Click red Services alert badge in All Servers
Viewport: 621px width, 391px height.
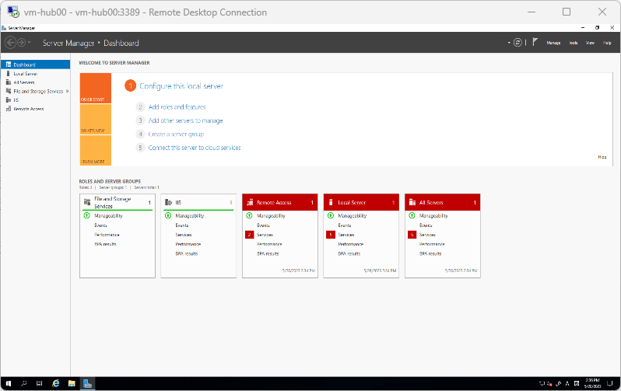(x=412, y=235)
